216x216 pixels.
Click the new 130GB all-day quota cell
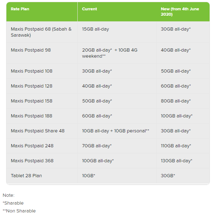coord(176,161)
